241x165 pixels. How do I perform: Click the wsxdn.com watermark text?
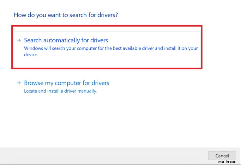[x=228, y=162]
